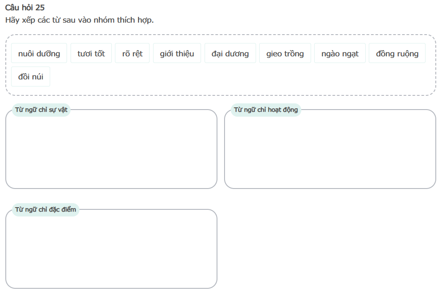The image size is (438, 291).
Task: Pick the 'ngào ngạt' word chip
Action: click(x=340, y=53)
